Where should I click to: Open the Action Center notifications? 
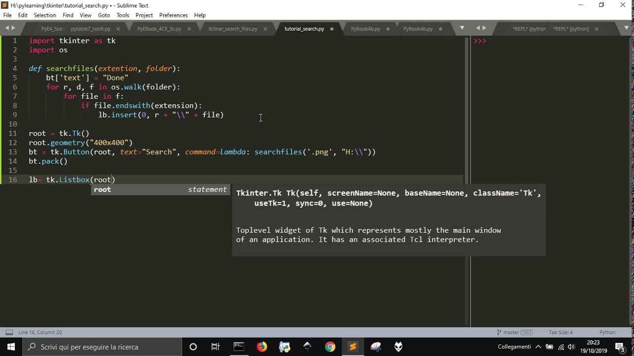(620, 347)
